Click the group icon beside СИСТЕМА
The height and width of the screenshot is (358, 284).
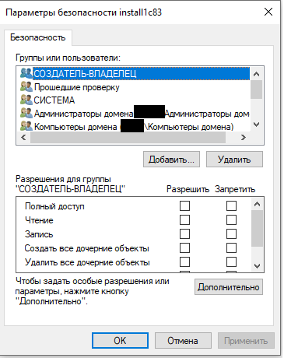coord(26,100)
